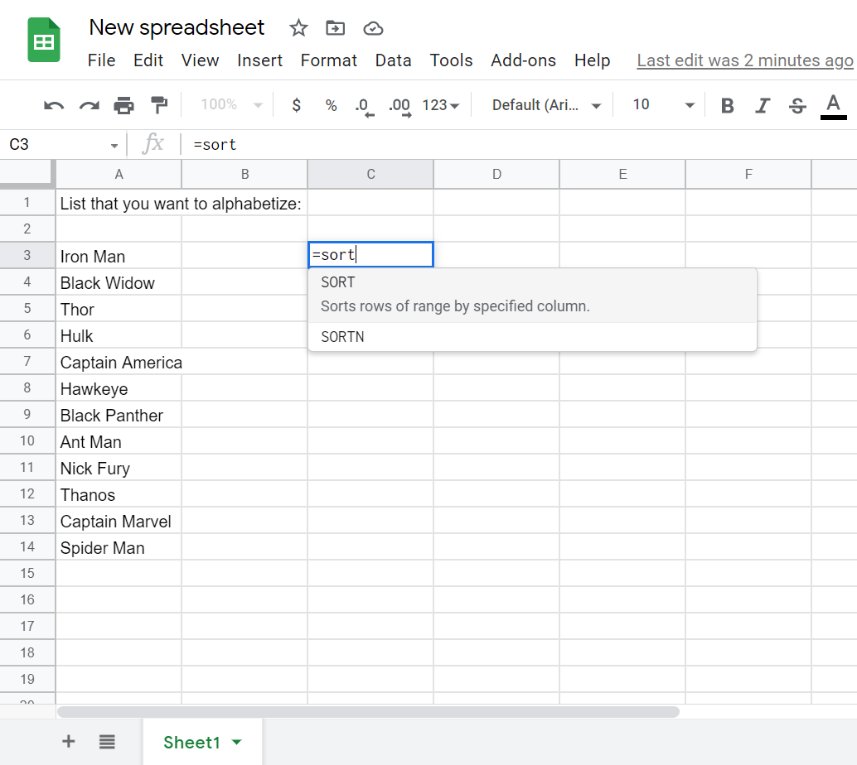Screen dimensions: 857x765
Task: Toggle bold formatting
Action: 727,105
